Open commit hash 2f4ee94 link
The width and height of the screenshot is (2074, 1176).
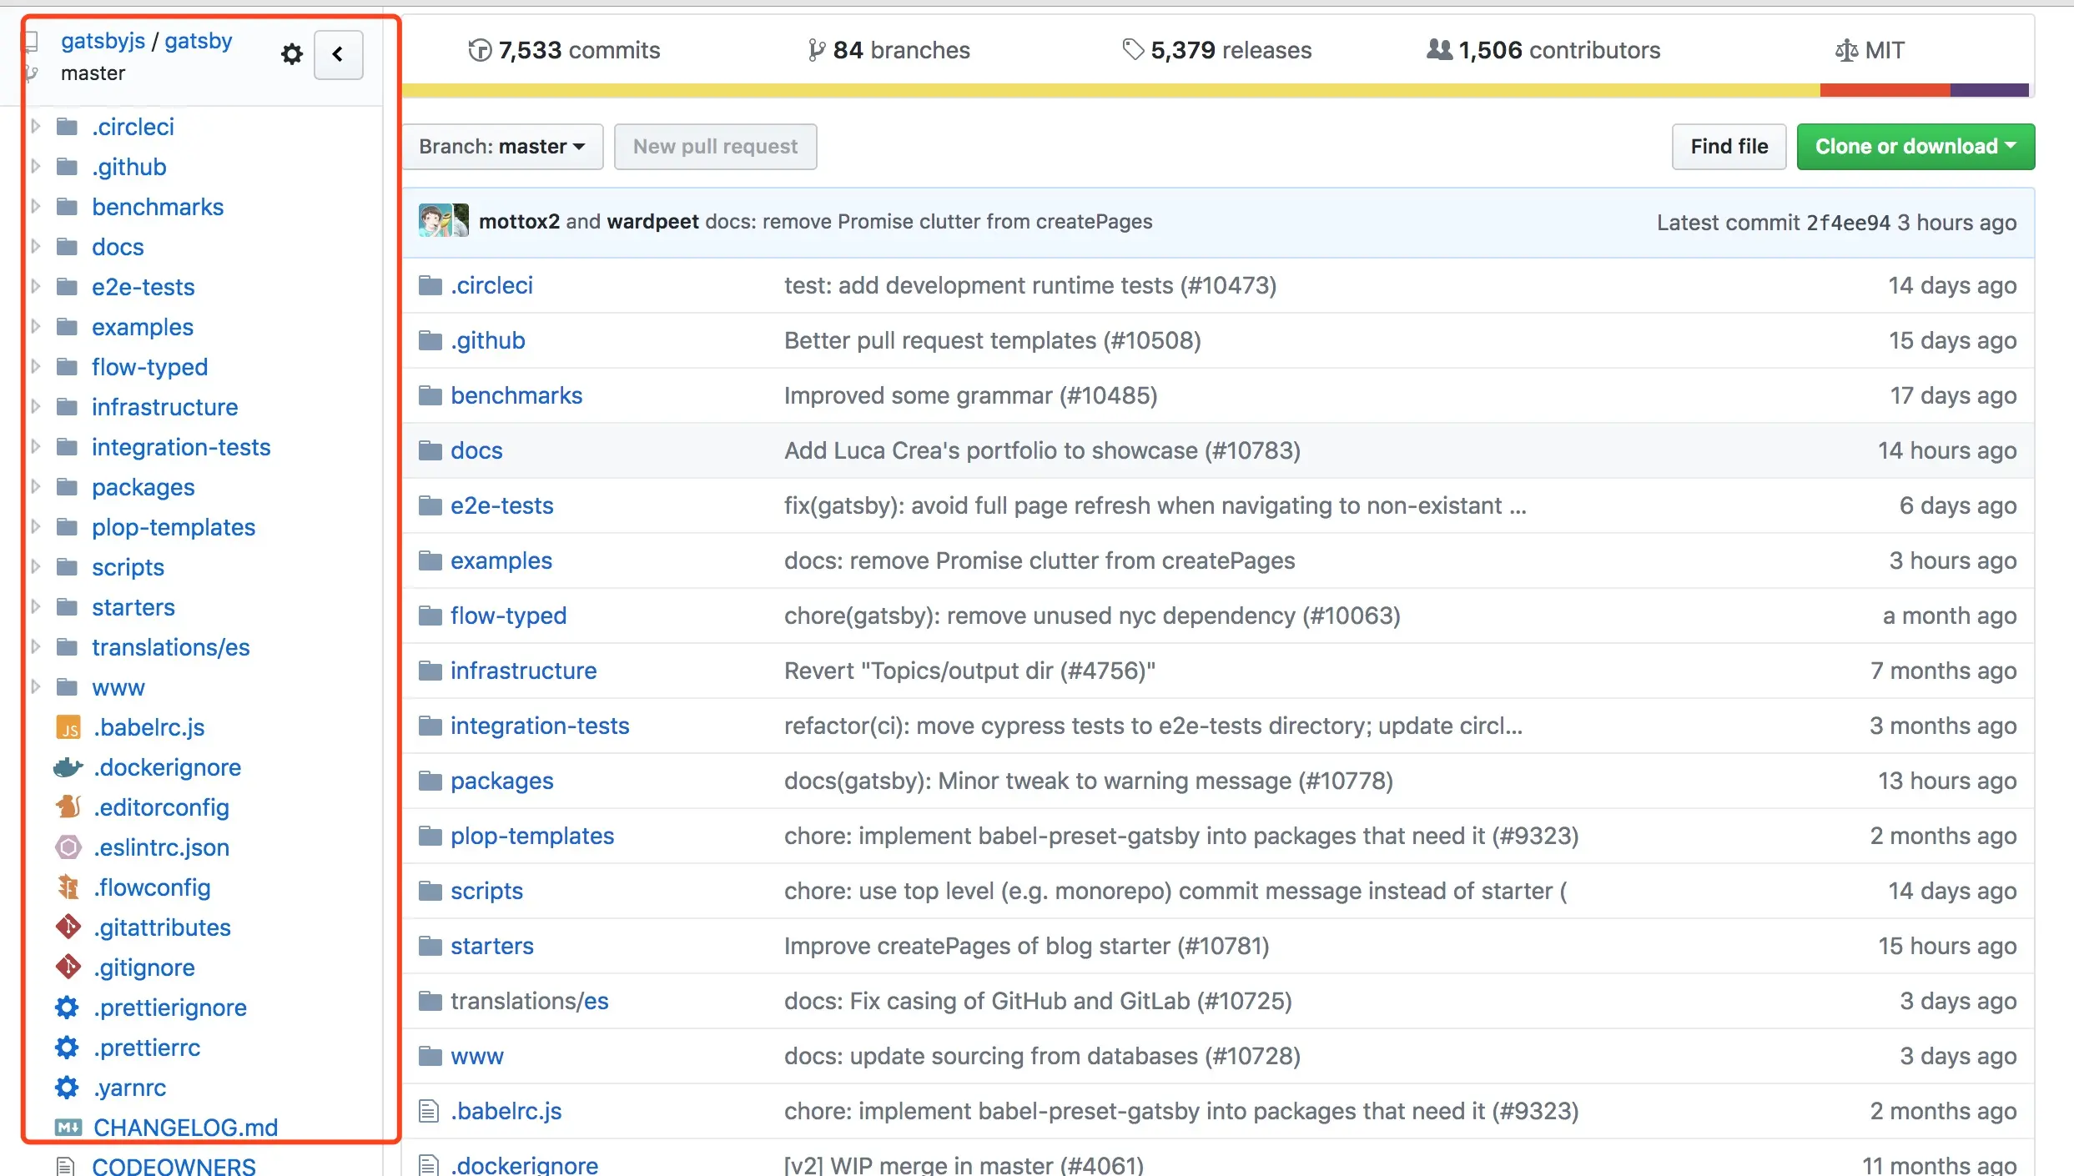click(1848, 223)
